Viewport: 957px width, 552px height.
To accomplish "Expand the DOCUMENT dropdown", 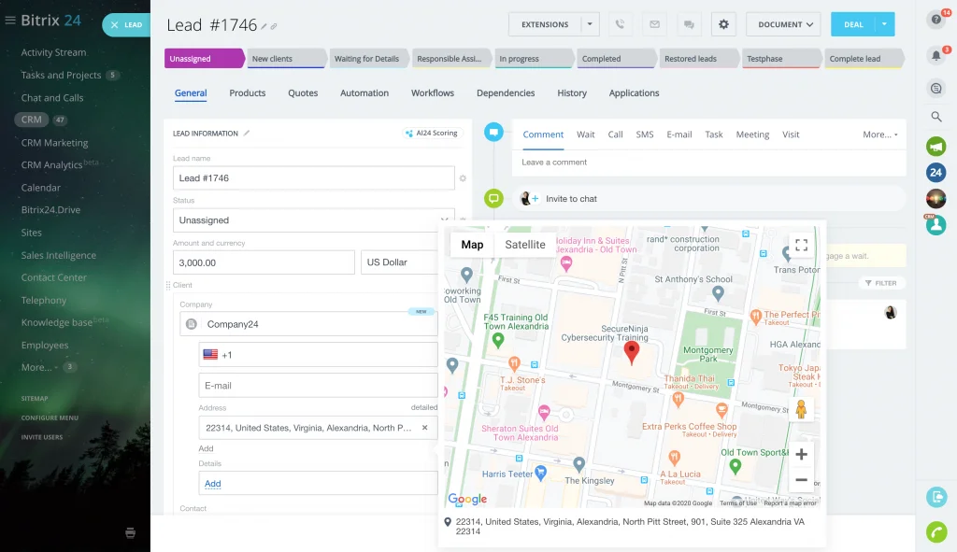I will coord(783,24).
